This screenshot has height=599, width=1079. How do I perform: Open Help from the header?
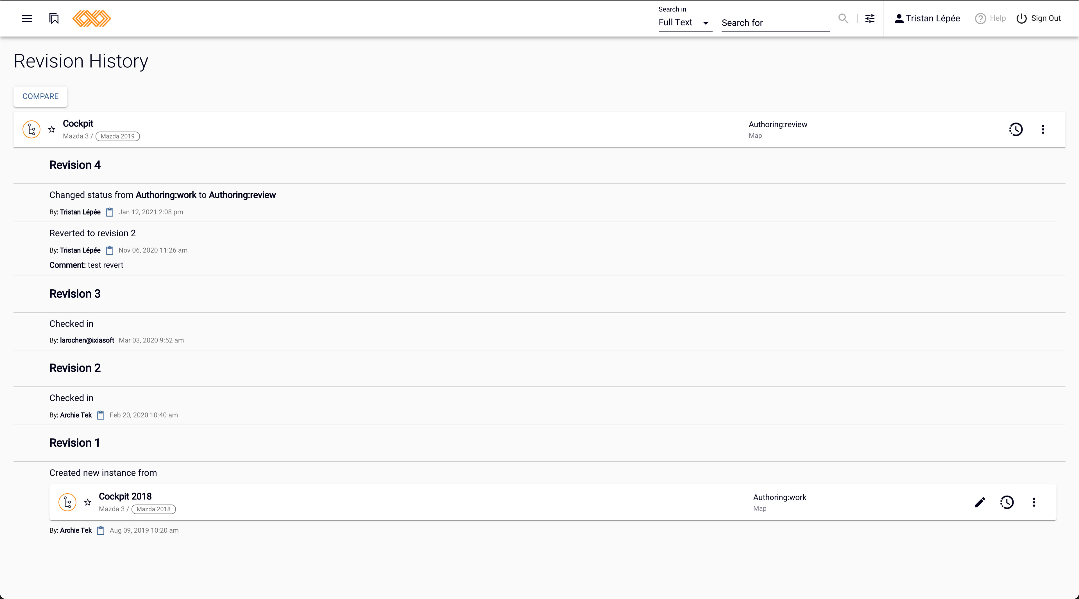(x=990, y=19)
